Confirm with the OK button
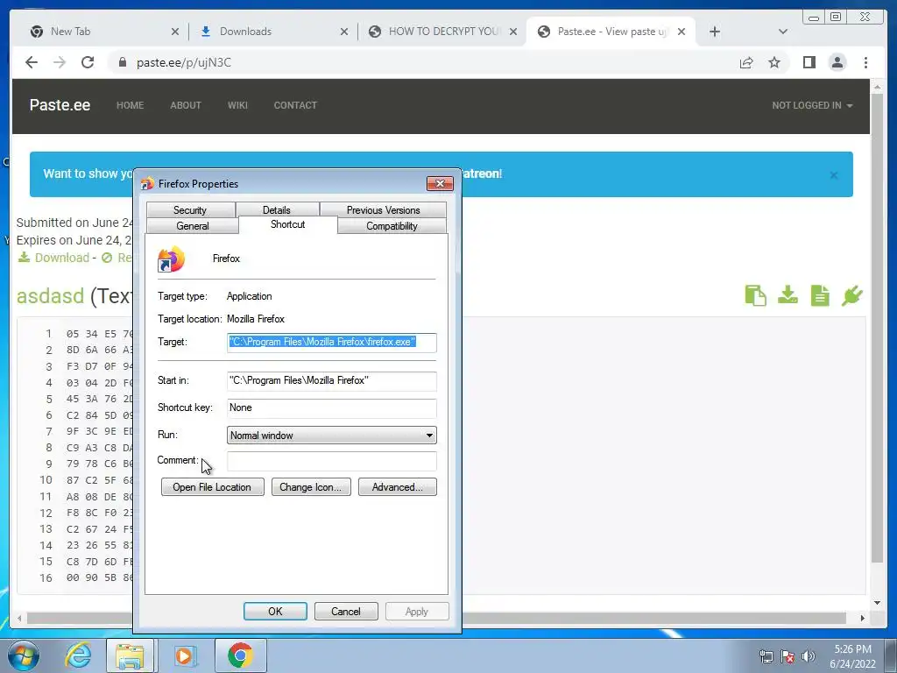 click(x=275, y=611)
